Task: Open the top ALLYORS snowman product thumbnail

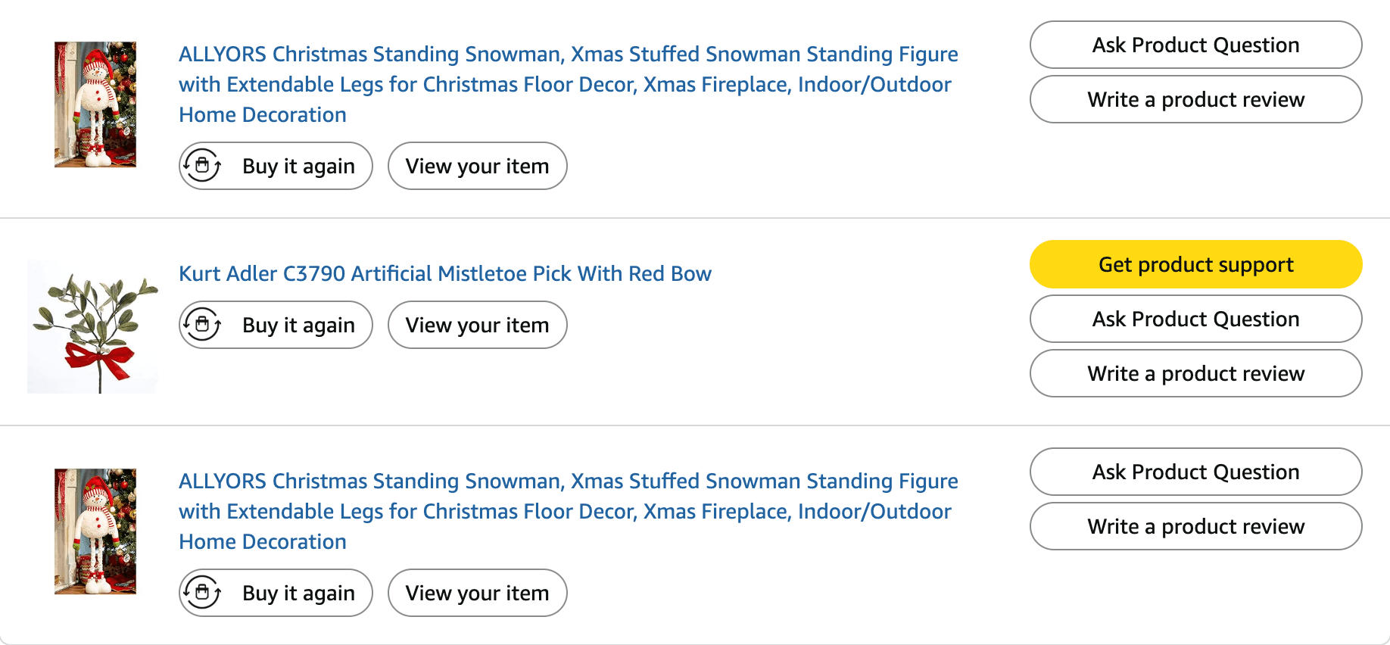Action: tap(95, 104)
